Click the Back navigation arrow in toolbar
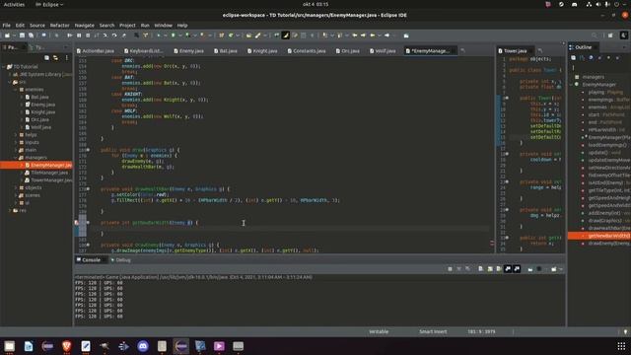The image size is (631, 355). 373,35
